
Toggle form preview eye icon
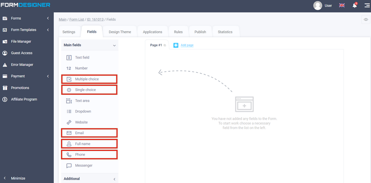[366, 20]
